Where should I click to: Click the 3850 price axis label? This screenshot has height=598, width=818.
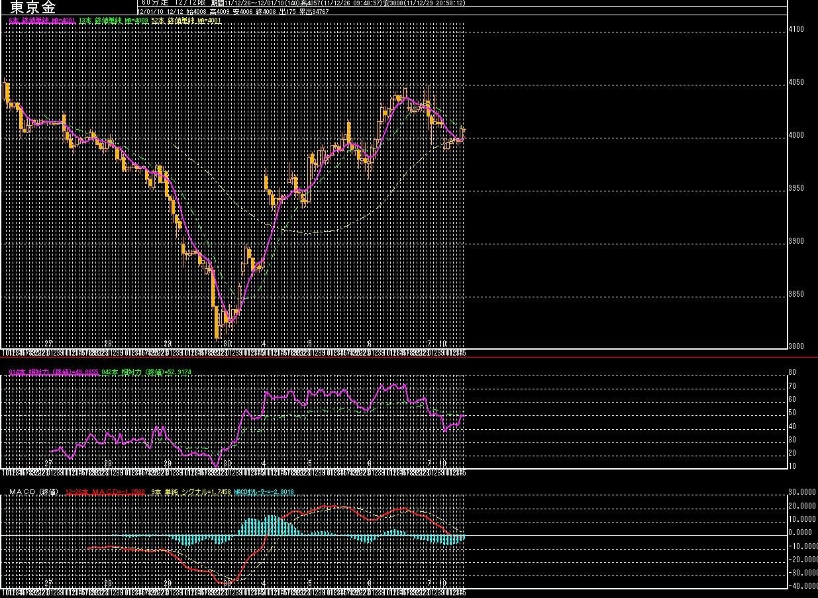tap(796, 295)
